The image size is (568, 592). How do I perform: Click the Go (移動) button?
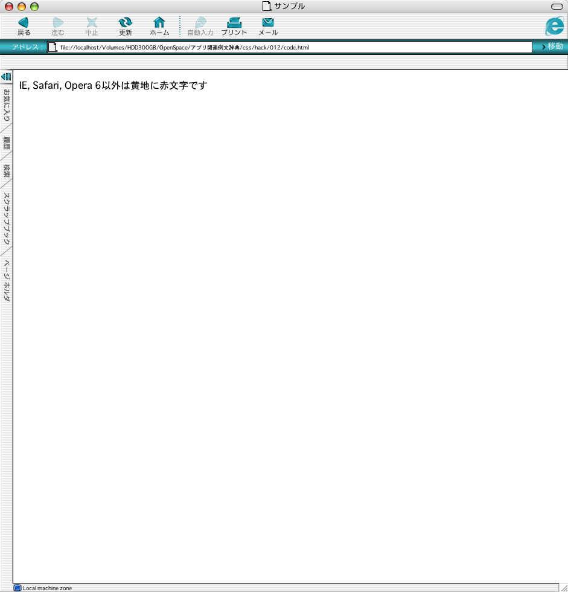552,47
